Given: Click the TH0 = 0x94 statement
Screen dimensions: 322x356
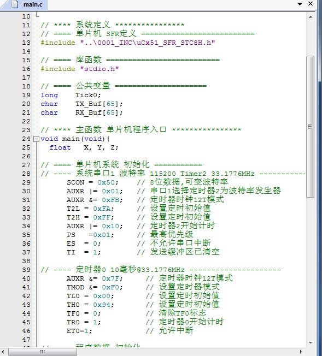Looking at the screenshot, I should [x=90, y=305].
